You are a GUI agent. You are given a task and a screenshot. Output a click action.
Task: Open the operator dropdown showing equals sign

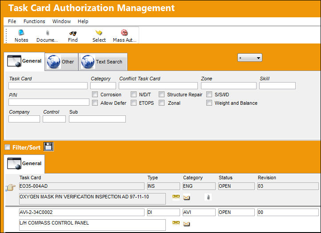pyautogui.click(x=250, y=58)
